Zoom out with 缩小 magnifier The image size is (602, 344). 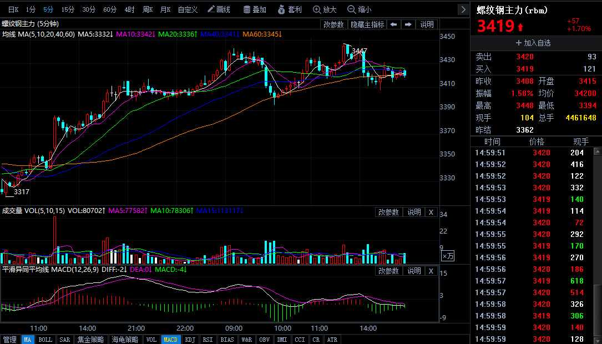359,9
